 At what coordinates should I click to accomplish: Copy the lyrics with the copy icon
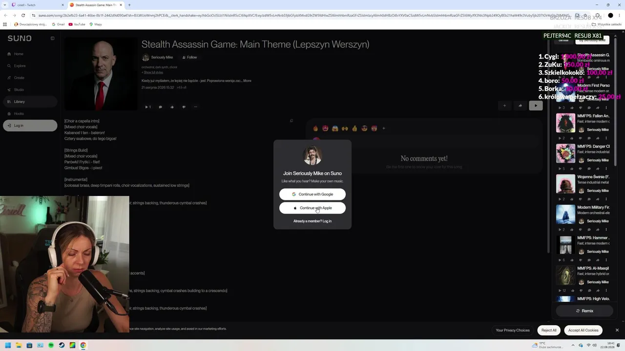point(292,121)
